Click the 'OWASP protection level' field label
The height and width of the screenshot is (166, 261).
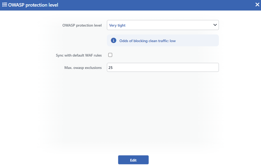click(x=82, y=26)
